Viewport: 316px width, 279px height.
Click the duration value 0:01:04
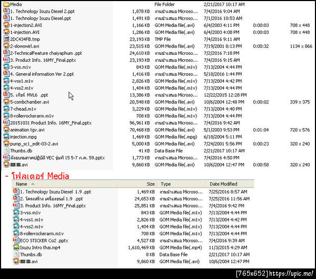261,130
